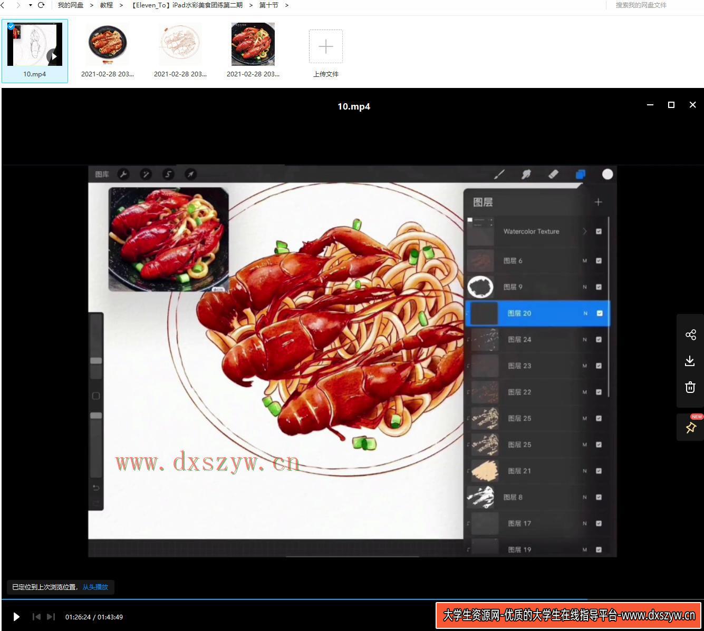The image size is (704, 631).
Task: Open blend mode N of 图层 21
Action: click(x=584, y=471)
